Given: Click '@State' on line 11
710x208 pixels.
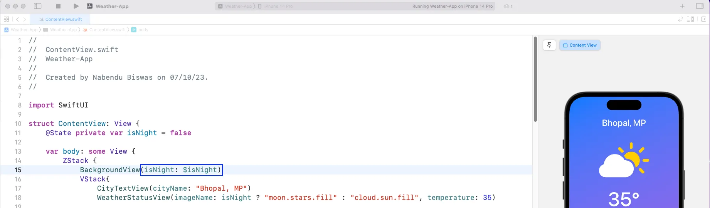Looking at the screenshot, I should point(59,133).
